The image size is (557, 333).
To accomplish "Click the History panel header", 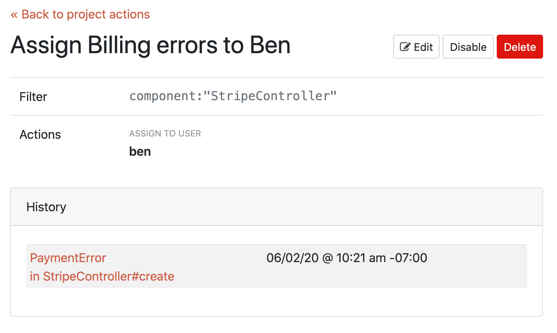I will coord(46,207).
